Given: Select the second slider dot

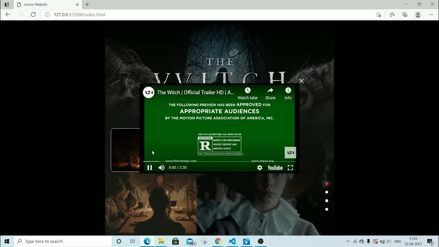Looking at the screenshot, I should tap(327, 192).
